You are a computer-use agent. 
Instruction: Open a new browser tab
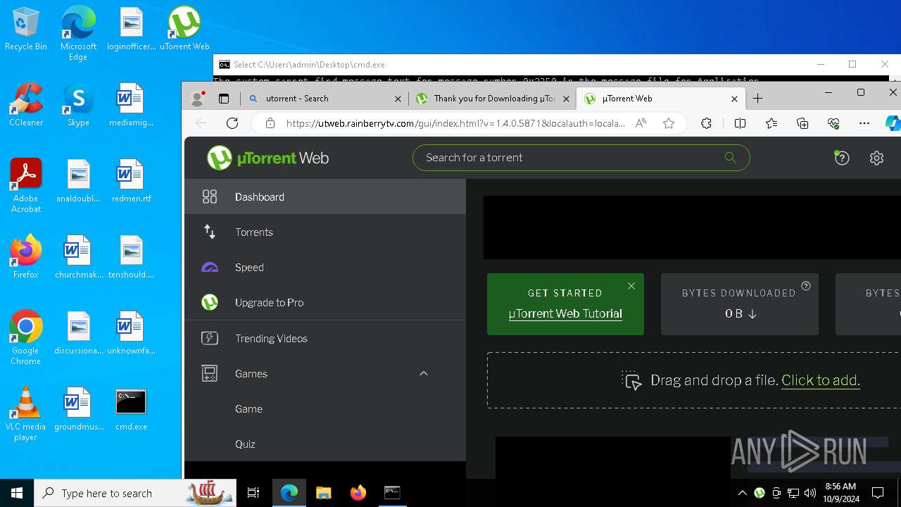pyautogui.click(x=757, y=99)
